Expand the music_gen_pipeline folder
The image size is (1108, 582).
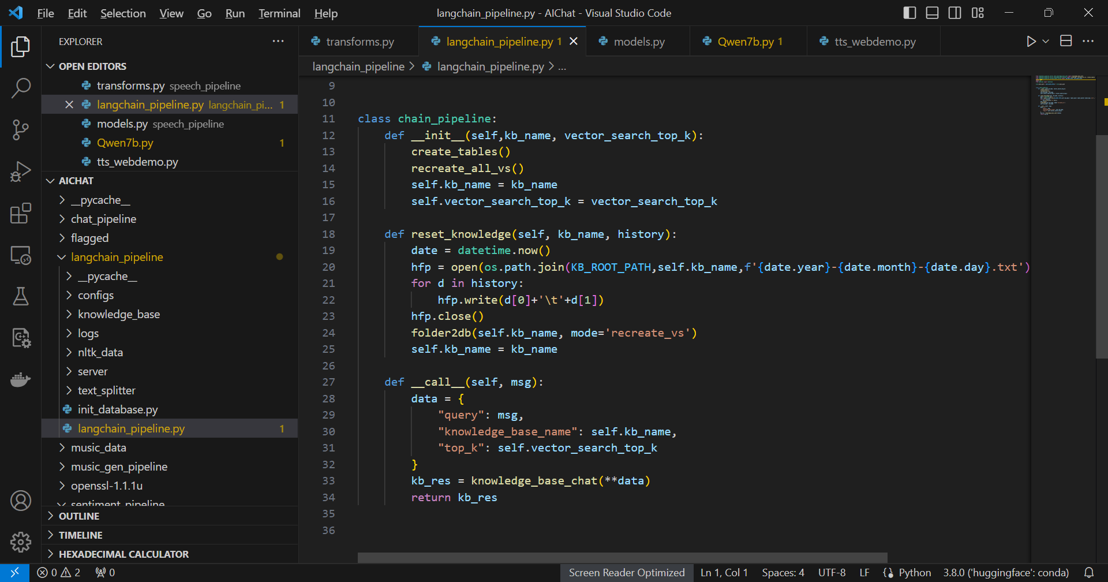click(170, 467)
